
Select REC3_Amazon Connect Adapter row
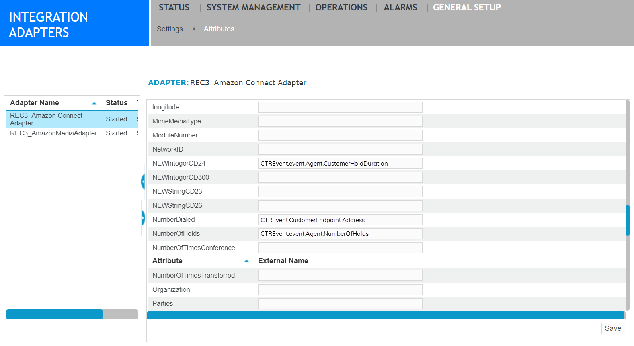[72, 119]
